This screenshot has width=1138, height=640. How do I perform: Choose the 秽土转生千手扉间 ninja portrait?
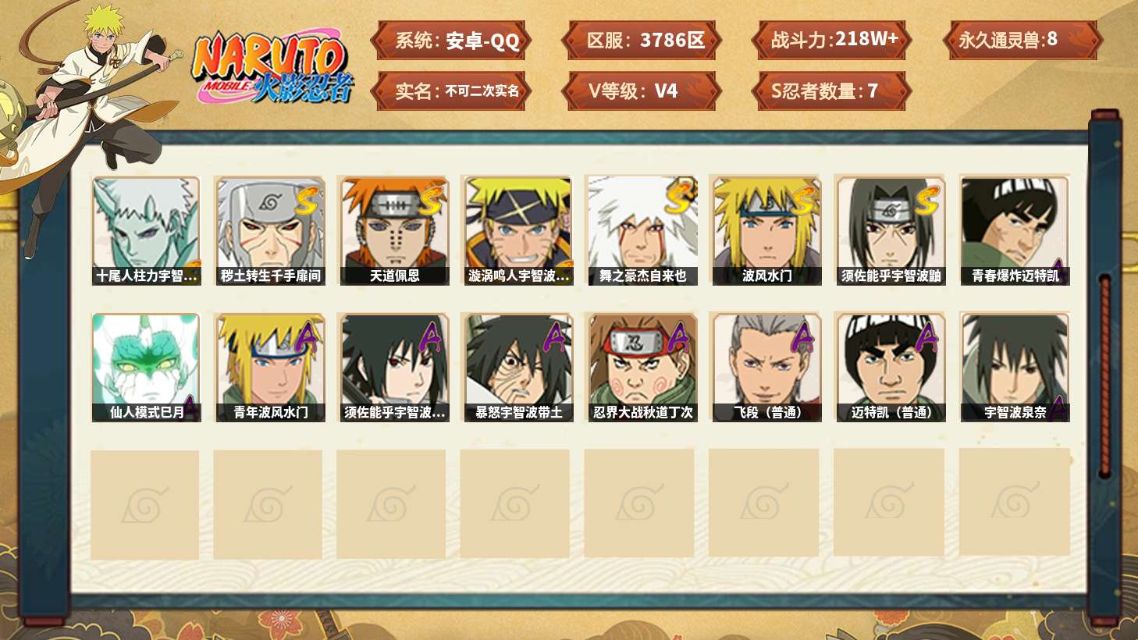[x=270, y=230]
